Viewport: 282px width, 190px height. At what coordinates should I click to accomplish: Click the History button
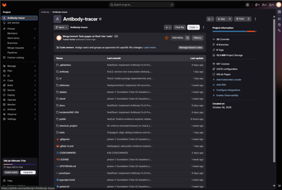[x=197, y=38]
